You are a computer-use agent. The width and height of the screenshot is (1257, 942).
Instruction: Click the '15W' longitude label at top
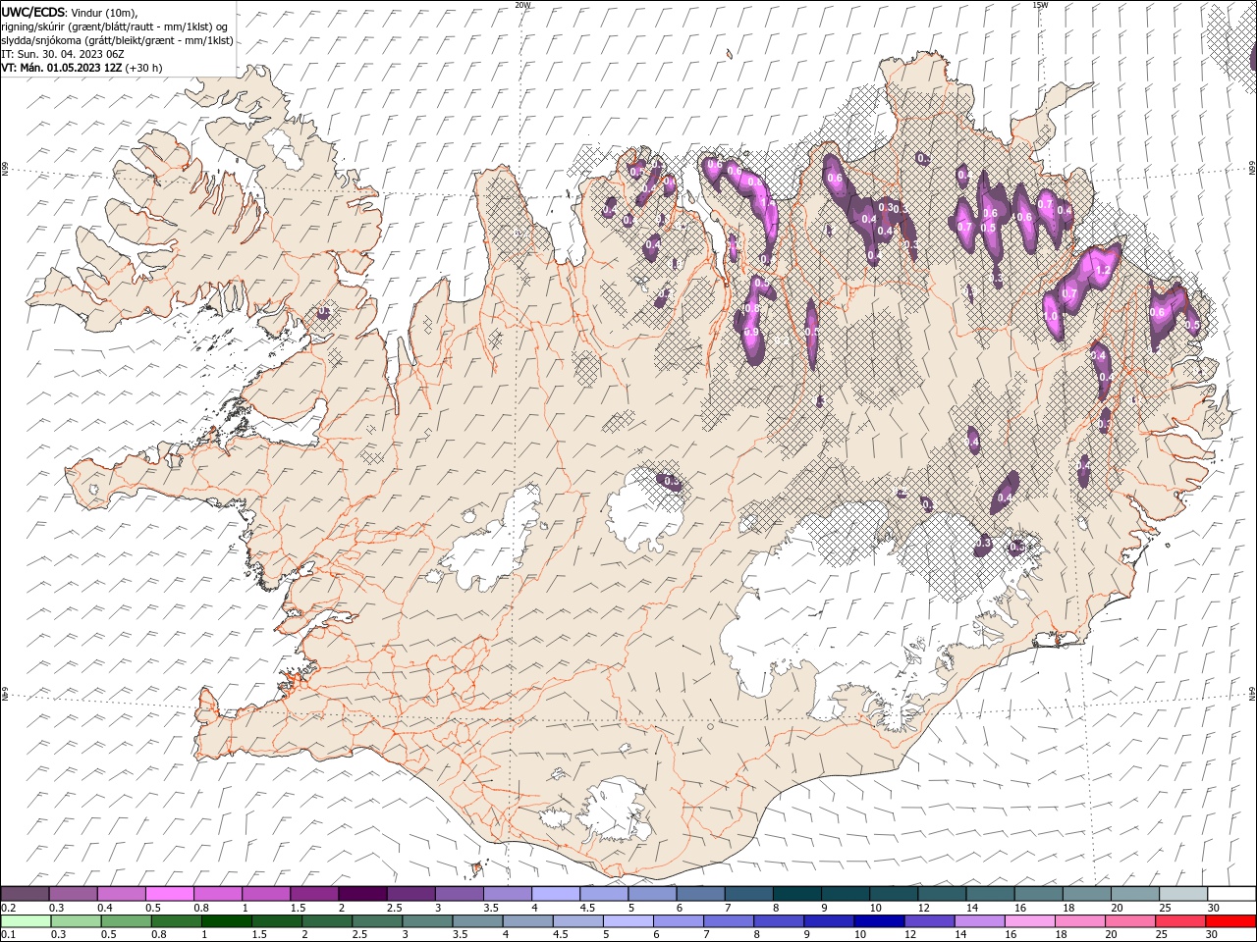tap(1040, 5)
